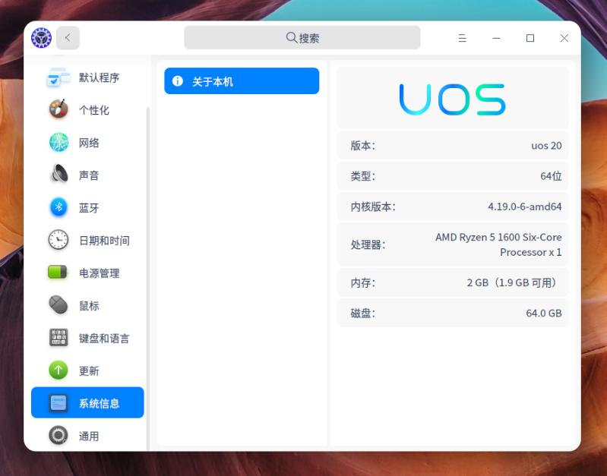Click the 内核版本 label
Viewport: 607px width, 476px height.
[373, 206]
